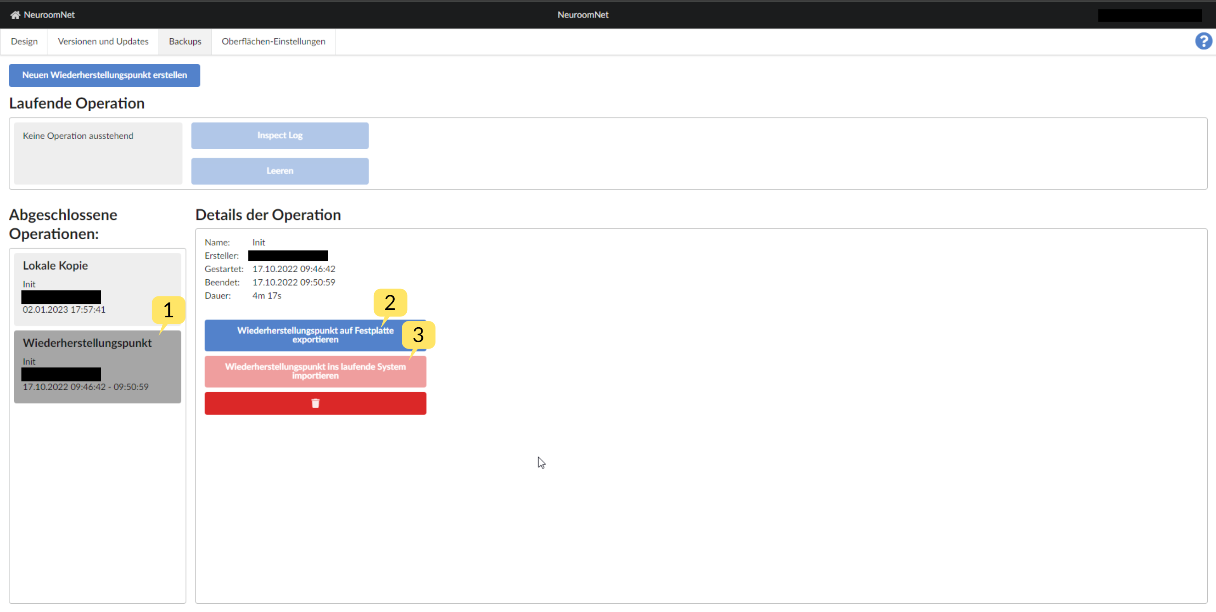Viewport: 1216px width, 612px height.
Task: Click the trash delete button
Action: click(315, 403)
